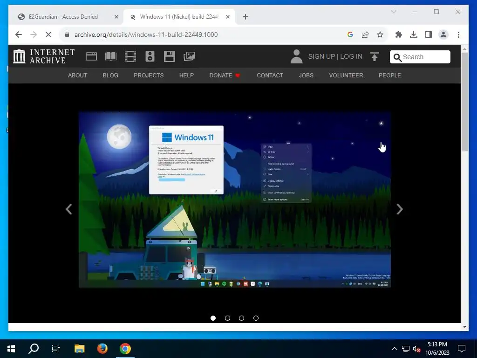
Task: Open the tab search dropdown arrow
Action: pyautogui.click(x=393, y=12)
